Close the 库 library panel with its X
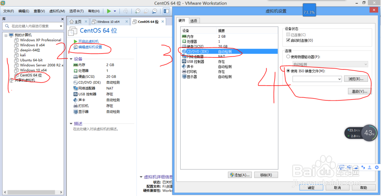This screenshot has width=381, height=196. coord(62,19)
